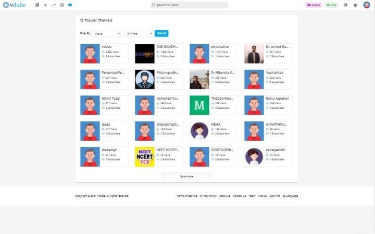Click the star icon beside Popular Channels
The width and height of the screenshot is (375, 234).
click(82, 20)
